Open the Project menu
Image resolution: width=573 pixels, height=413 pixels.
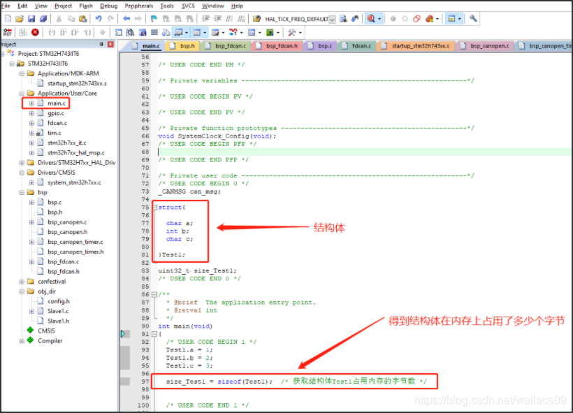[63, 6]
